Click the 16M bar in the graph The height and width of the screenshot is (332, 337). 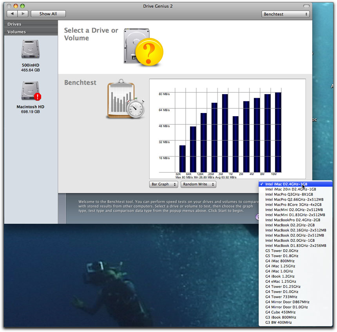(278, 132)
